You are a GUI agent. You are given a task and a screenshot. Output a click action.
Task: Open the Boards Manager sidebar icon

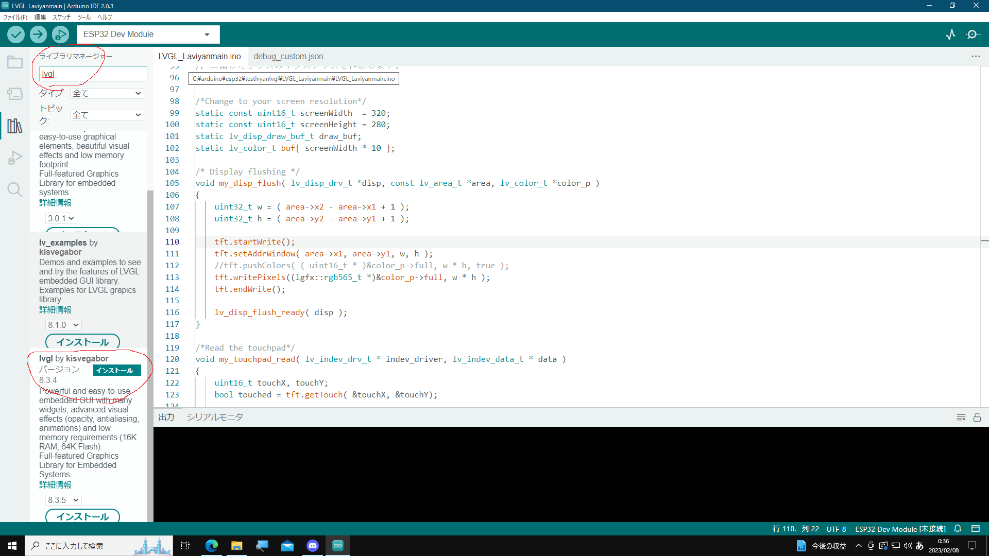coord(14,94)
